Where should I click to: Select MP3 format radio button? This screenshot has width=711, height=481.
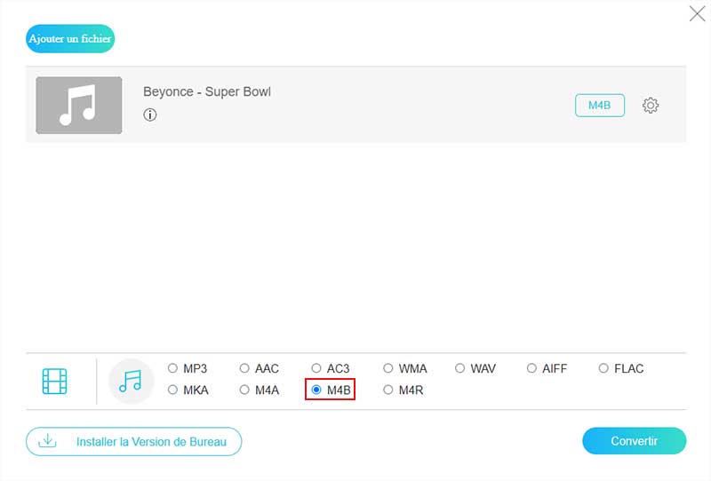pos(173,368)
